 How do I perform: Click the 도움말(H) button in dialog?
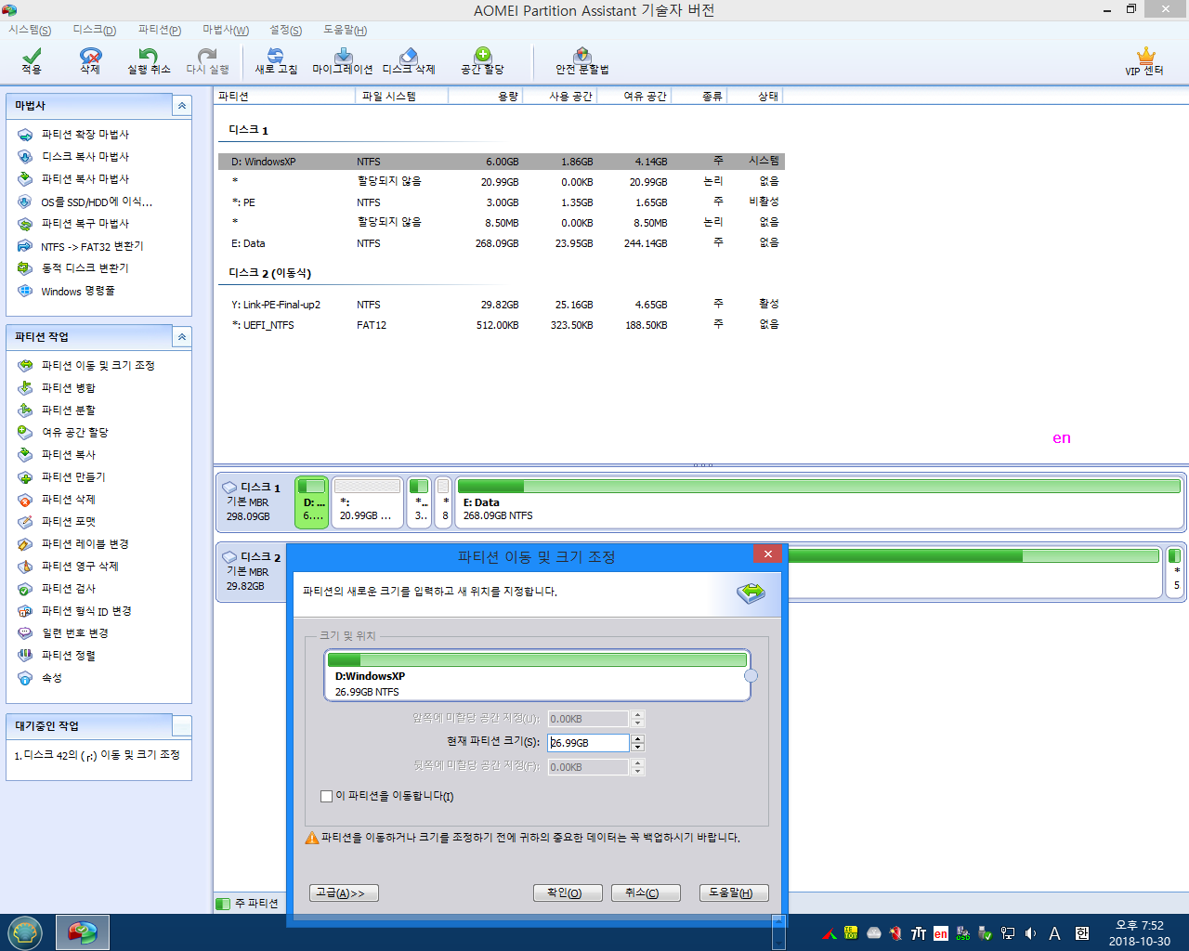coord(734,892)
